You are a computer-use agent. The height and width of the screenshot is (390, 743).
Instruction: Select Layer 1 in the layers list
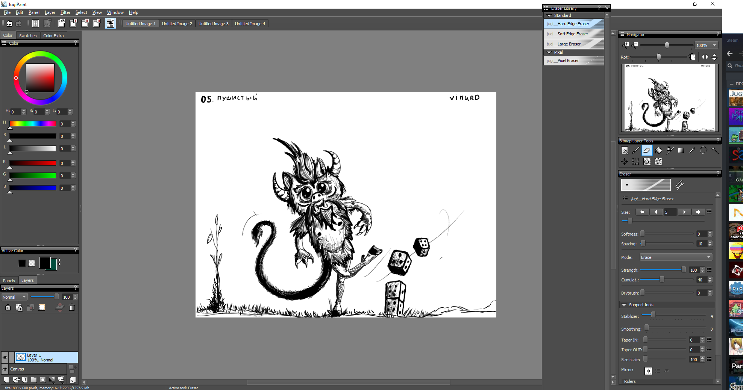point(46,357)
